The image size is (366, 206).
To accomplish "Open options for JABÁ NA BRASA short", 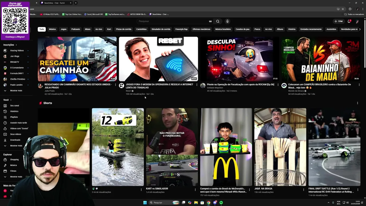I will [304, 189].
